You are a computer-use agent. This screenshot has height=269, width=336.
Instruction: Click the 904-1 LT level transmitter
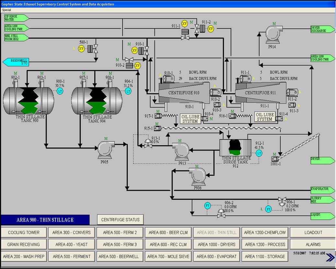pyautogui.click(x=128, y=91)
